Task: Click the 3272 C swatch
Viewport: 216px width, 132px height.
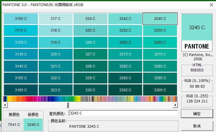Action: [125, 54]
